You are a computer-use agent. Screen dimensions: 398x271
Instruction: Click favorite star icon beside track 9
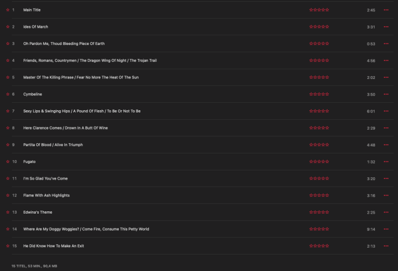7,145
